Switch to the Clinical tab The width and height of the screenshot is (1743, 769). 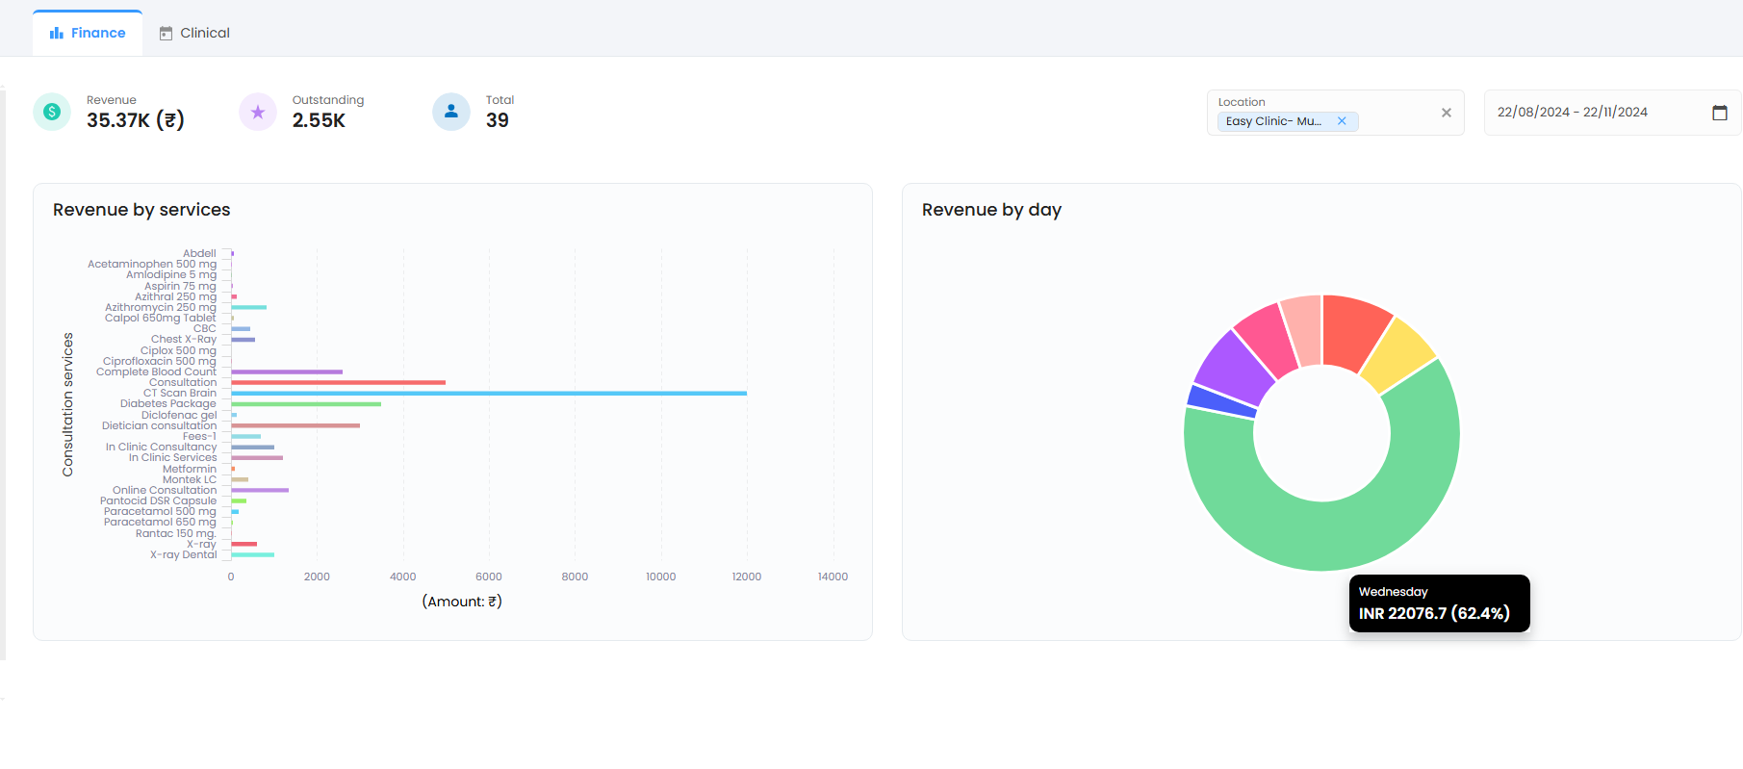pos(194,33)
